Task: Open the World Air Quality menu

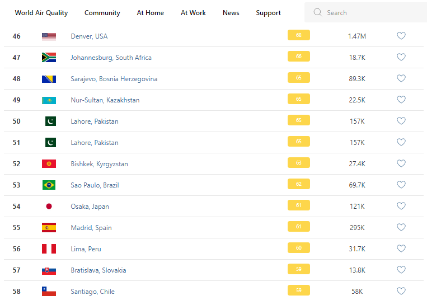Action: pyautogui.click(x=41, y=13)
